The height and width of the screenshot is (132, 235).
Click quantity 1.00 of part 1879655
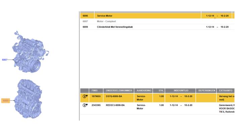pyautogui.click(x=161, y=96)
